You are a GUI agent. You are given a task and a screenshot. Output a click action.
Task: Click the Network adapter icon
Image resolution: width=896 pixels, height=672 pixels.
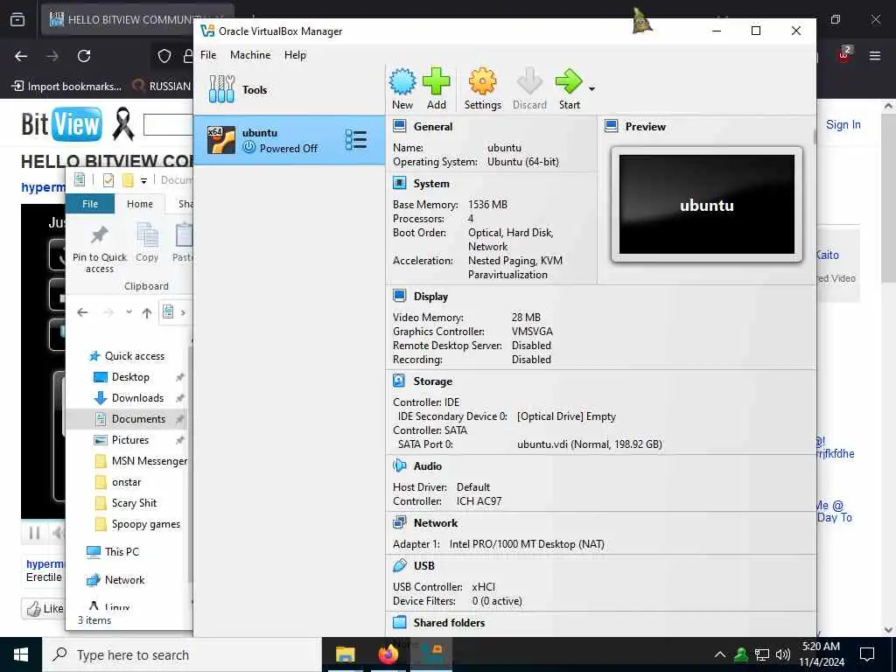pyautogui.click(x=399, y=522)
